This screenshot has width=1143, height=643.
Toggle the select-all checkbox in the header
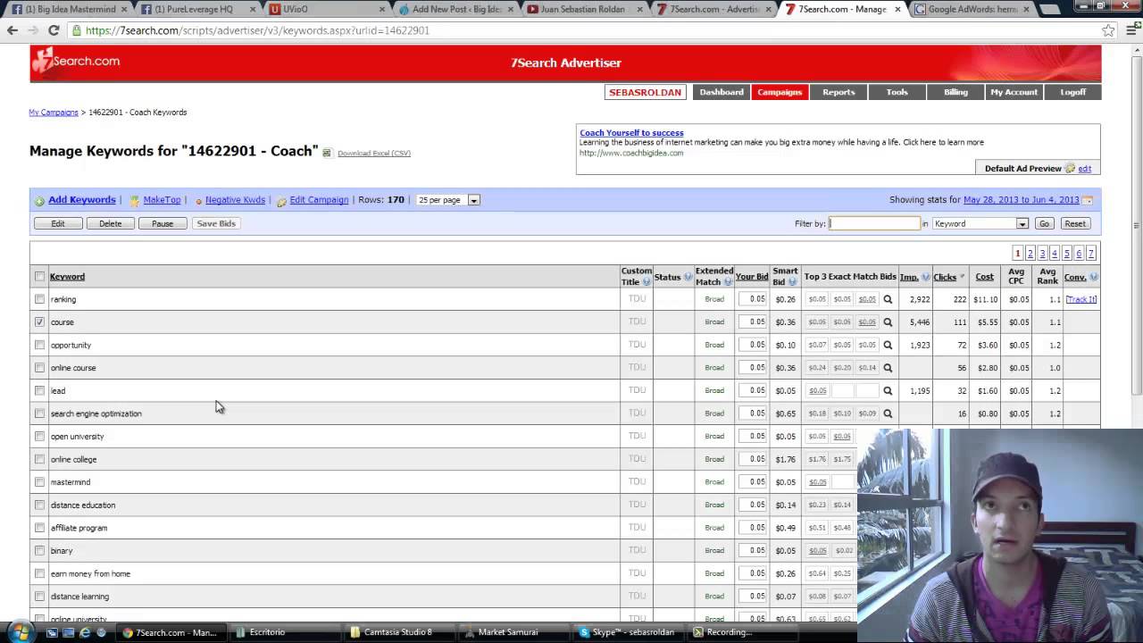coord(39,277)
